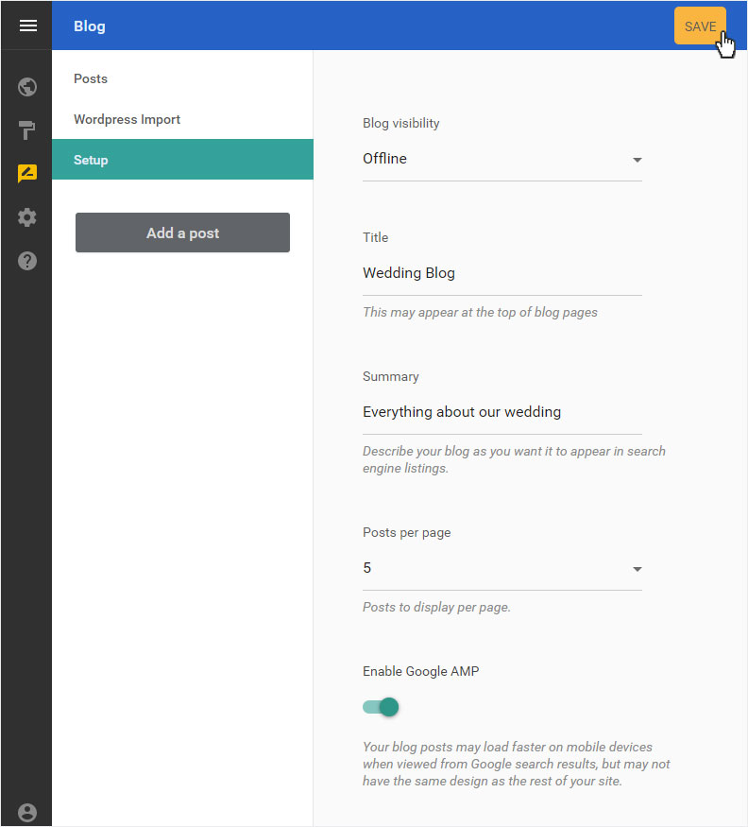This screenshot has width=748, height=827.
Task: Click the arrow next to Offline
Action: pos(637,160)
